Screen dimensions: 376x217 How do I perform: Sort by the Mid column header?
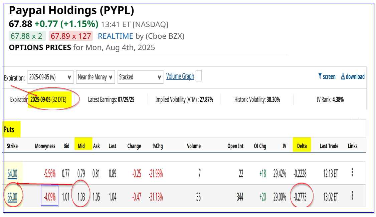coord(81,146)
